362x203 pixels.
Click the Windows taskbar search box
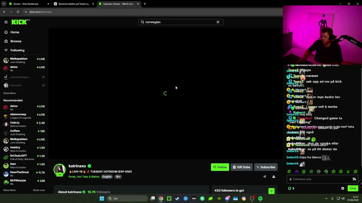(x=127, y=198)
